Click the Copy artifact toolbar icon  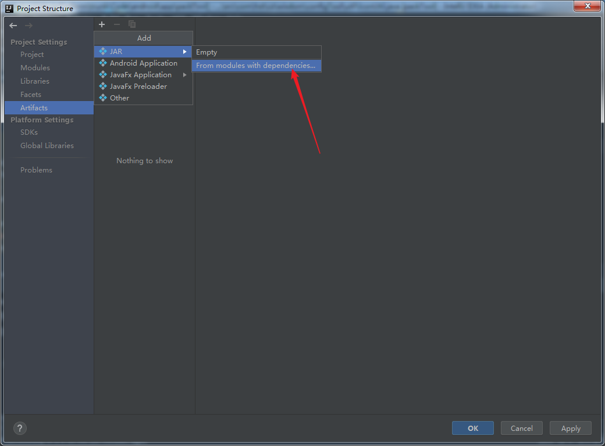(132, 24)
